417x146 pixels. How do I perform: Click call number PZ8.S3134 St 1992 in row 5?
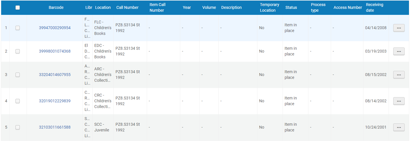point(128,127)
